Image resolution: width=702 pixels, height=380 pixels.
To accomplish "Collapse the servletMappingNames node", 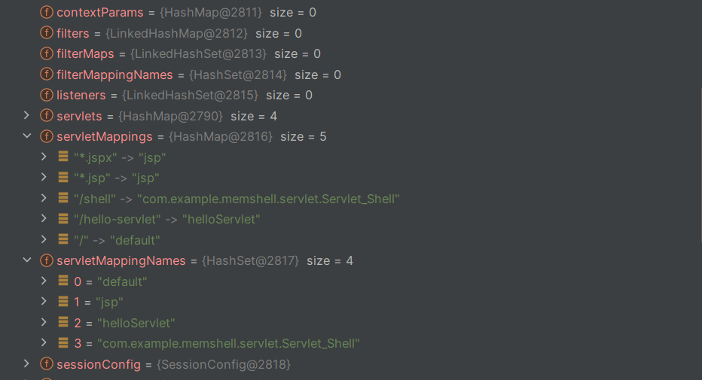I will [27, 260].
